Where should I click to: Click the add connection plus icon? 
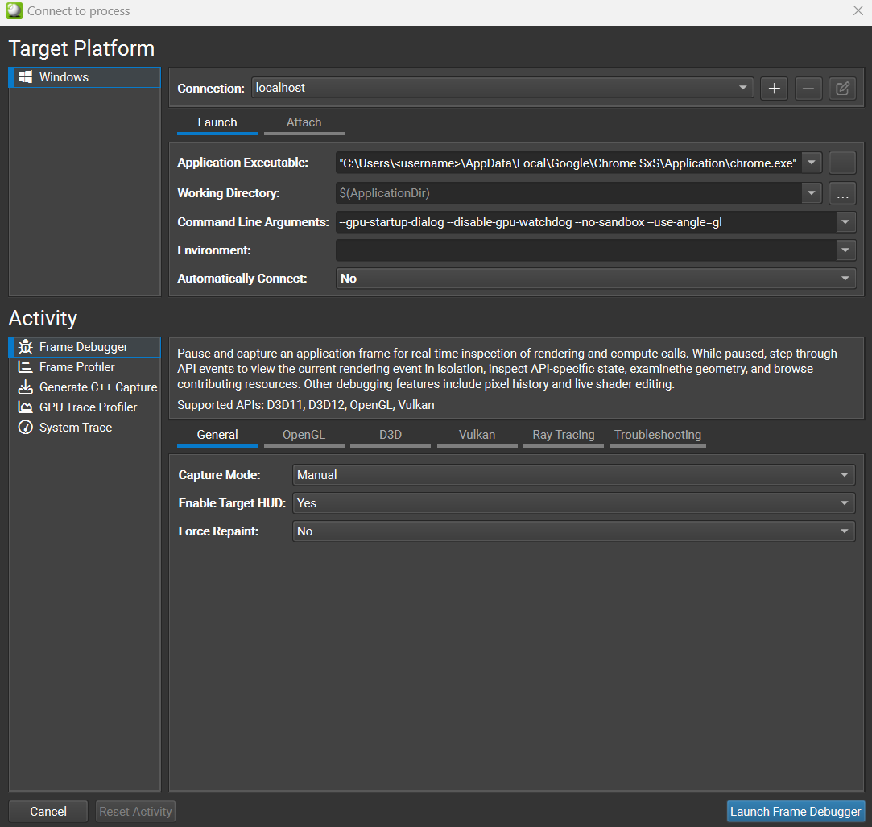click(774, 89)
